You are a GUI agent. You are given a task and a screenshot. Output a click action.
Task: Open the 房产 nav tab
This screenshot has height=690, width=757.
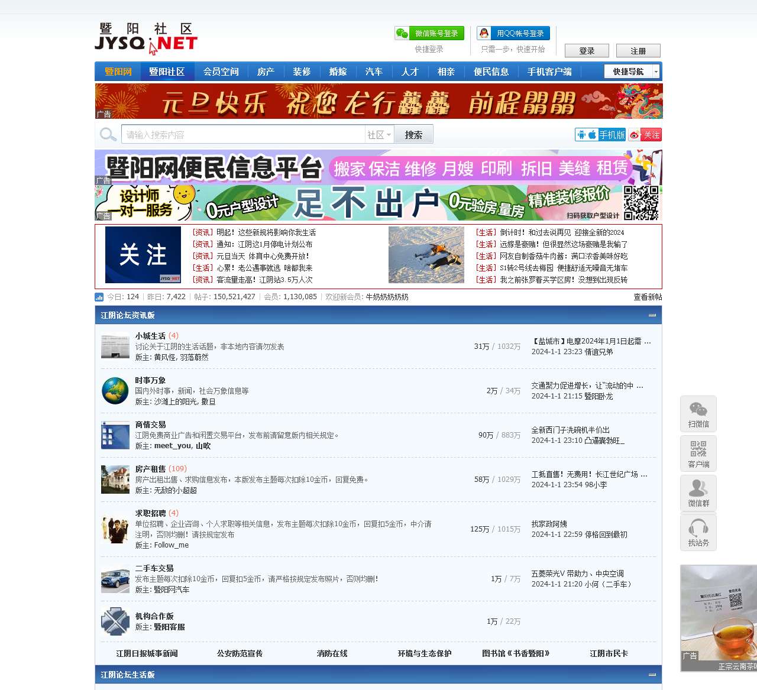click(266, 72)
